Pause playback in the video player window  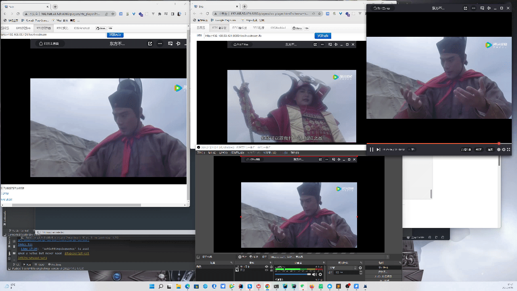[x=372, y=150]
